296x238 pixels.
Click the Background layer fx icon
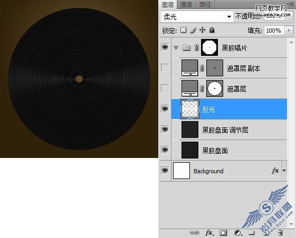point(275,171)
